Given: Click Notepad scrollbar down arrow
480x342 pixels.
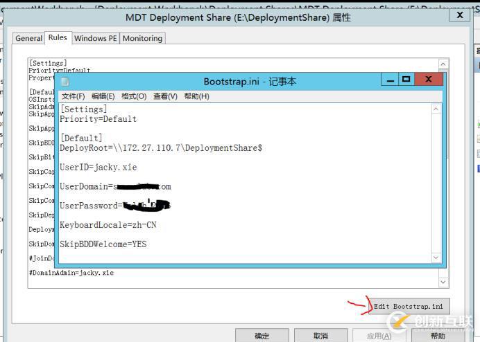Looking at the screenshot, I should (436, 258).
